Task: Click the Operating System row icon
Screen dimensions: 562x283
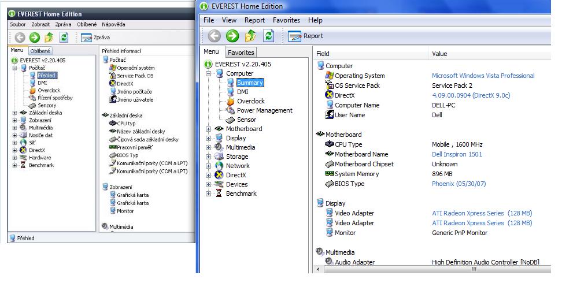Action: [329, 76]
